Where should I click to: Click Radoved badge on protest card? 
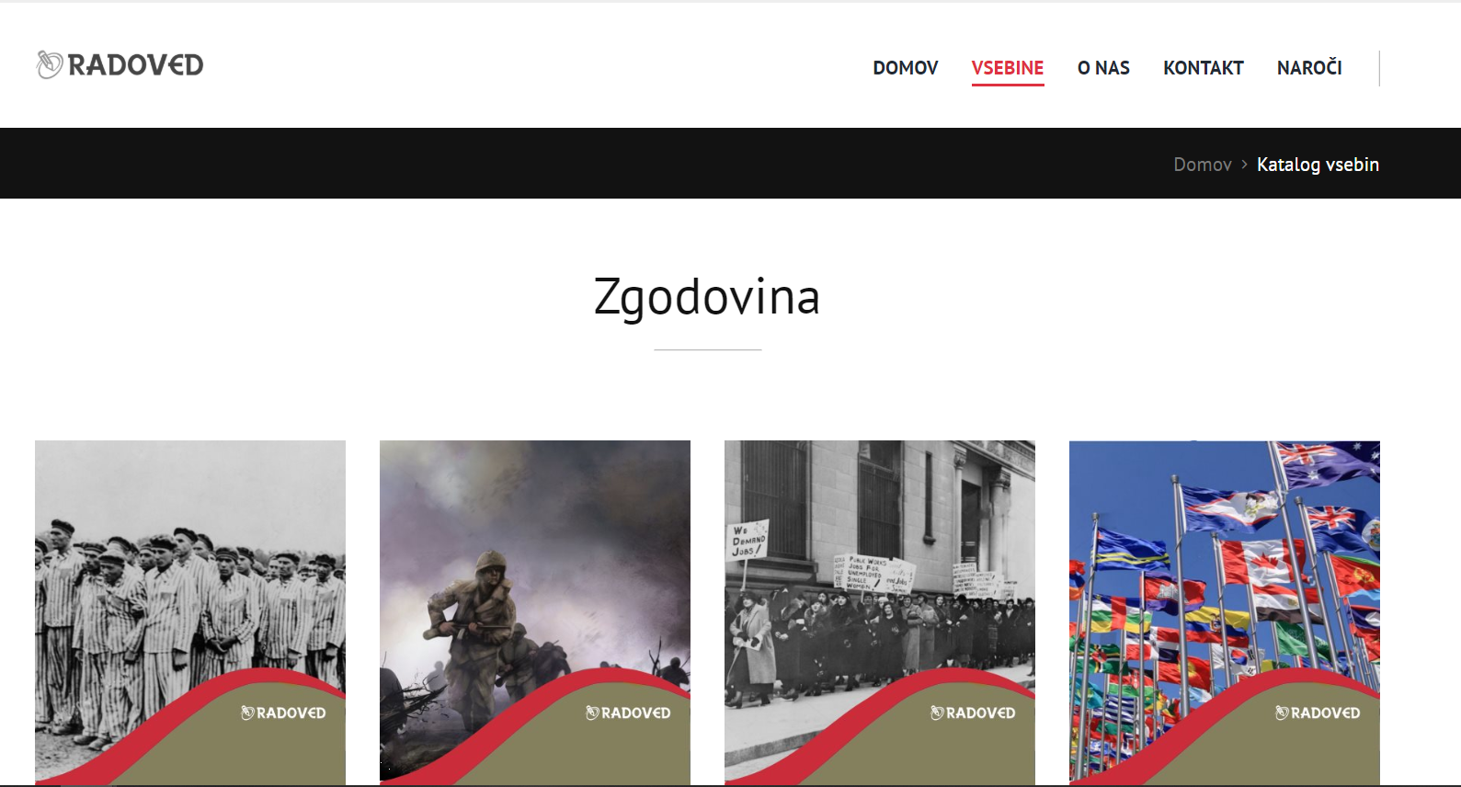(x=973, y=713)
